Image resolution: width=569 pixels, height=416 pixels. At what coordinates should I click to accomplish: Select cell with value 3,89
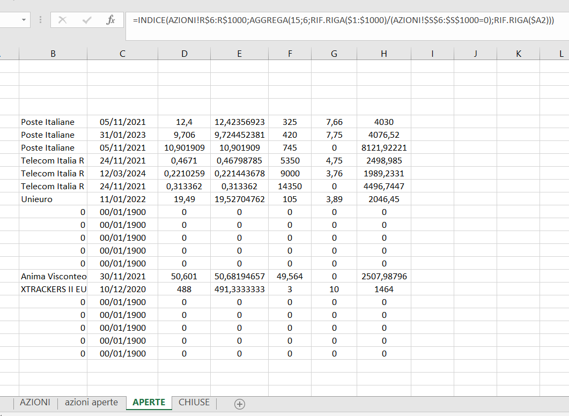334,199
